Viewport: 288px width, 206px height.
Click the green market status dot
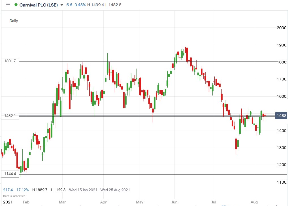tap(15, 5)
